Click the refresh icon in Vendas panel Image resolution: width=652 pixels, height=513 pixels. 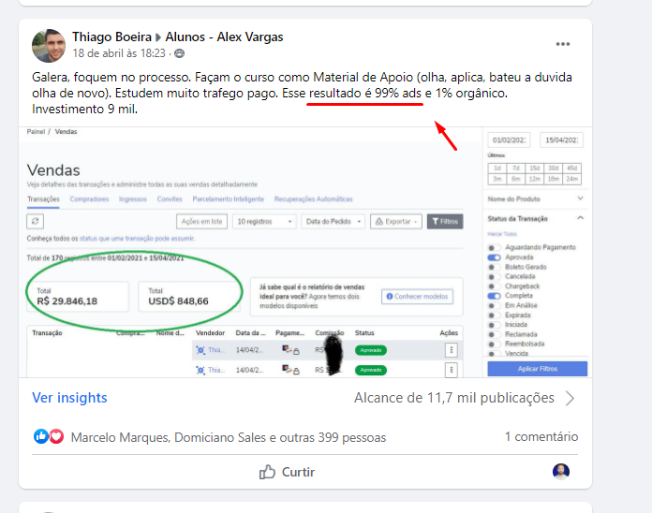pyautogui.click(x=37, y=222)
